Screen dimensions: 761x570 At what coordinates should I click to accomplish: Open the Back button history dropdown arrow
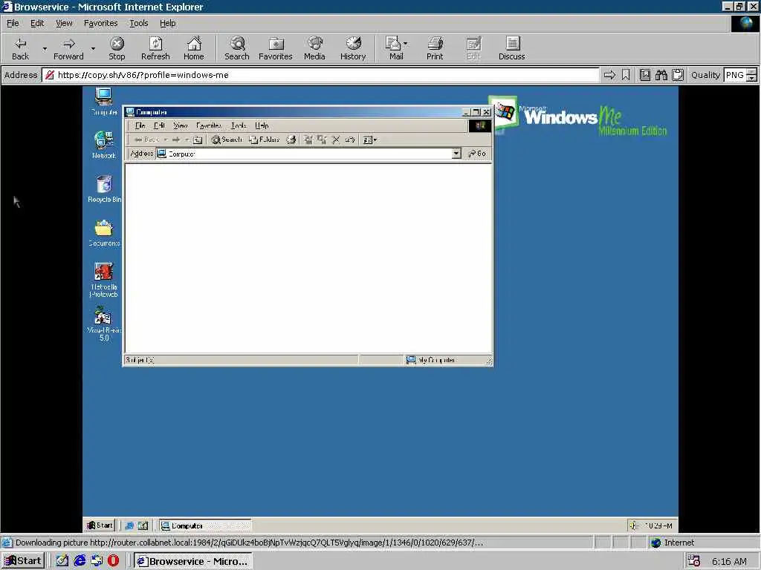click(45, 48)
